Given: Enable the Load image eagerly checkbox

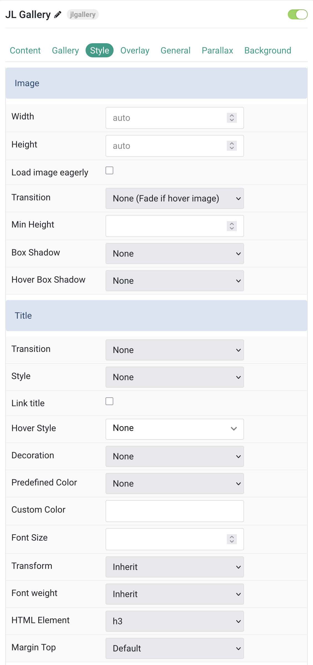Looking at the screenshot, I should 109,170.
